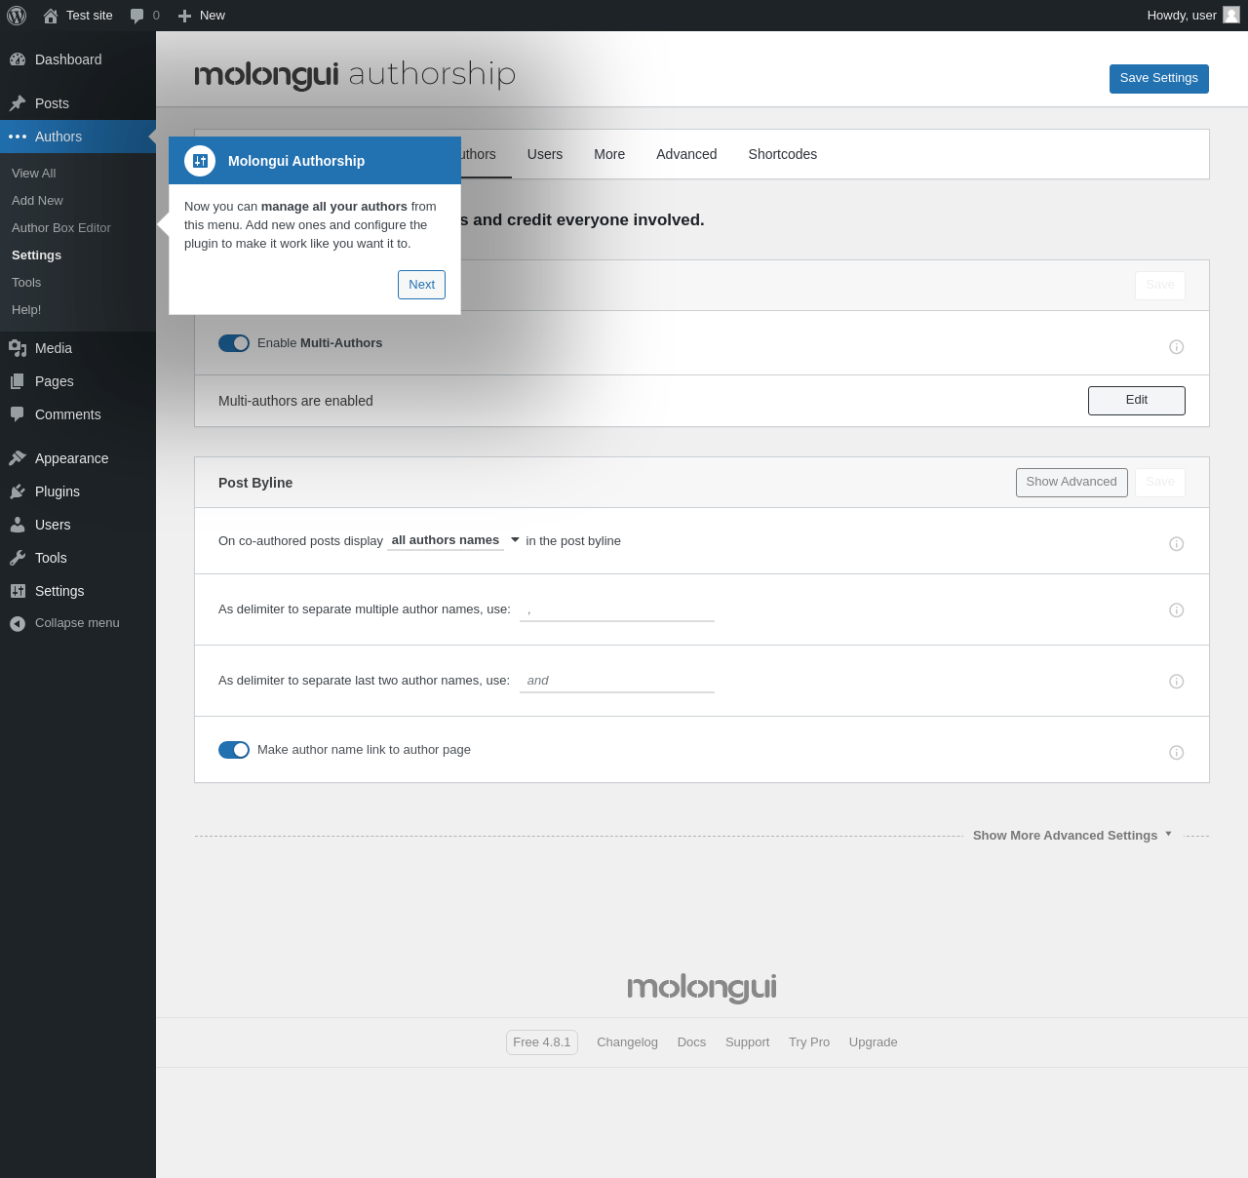Image resolution: width=1248 pixels, height=1178 pixels.
Task: Open the comments bubble in admin bar
Action: tap(137, 16)
